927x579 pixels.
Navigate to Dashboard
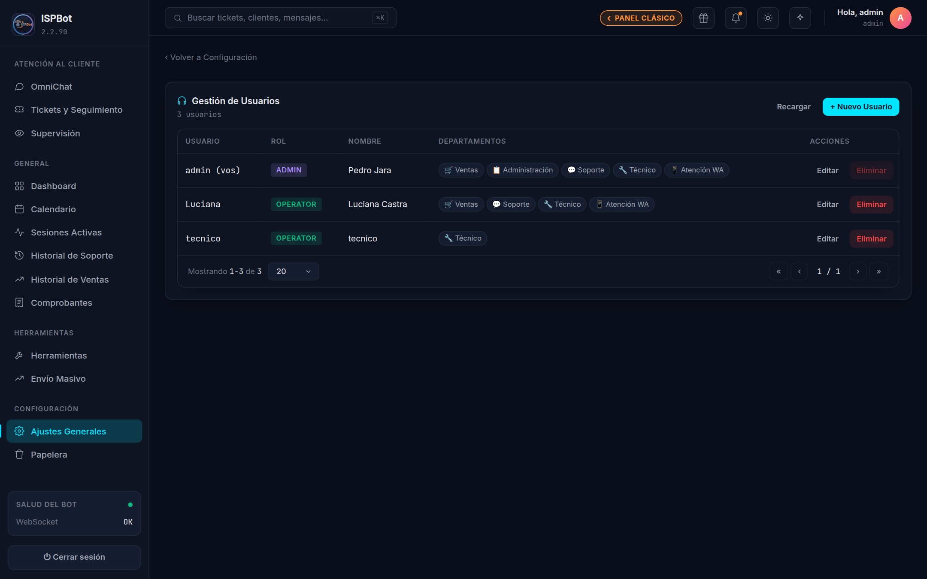pos(74,186)
